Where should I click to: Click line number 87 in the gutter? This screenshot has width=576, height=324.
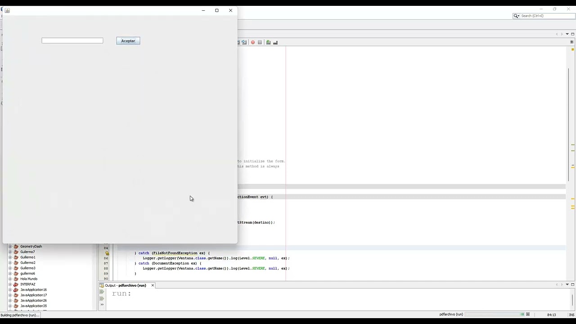point(106,264)
